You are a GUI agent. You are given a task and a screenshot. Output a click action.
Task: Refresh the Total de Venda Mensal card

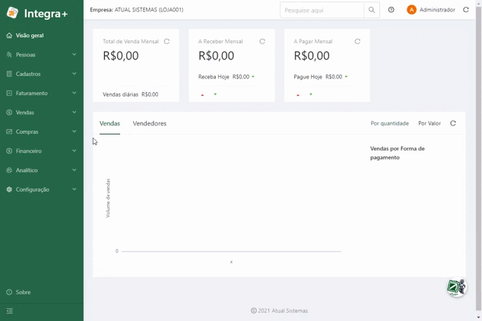coord(166,42)
